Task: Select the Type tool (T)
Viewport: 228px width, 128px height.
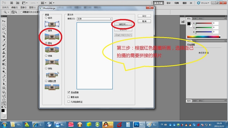Action: click(x=4, y=80)
